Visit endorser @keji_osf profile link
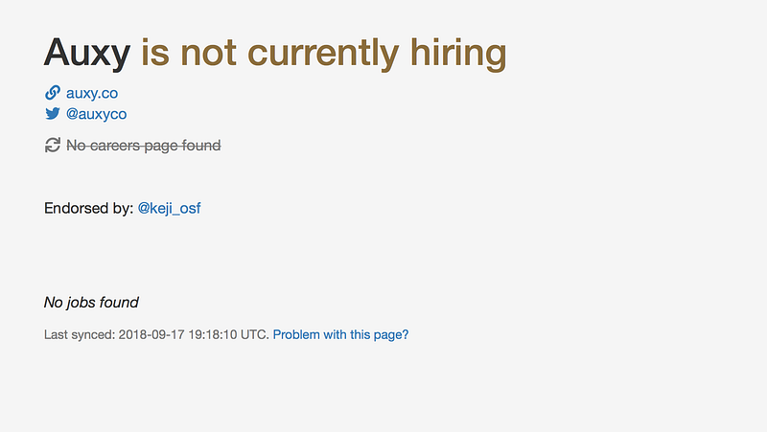This screenshot has height=432, width=767. [x=170, y=208]
